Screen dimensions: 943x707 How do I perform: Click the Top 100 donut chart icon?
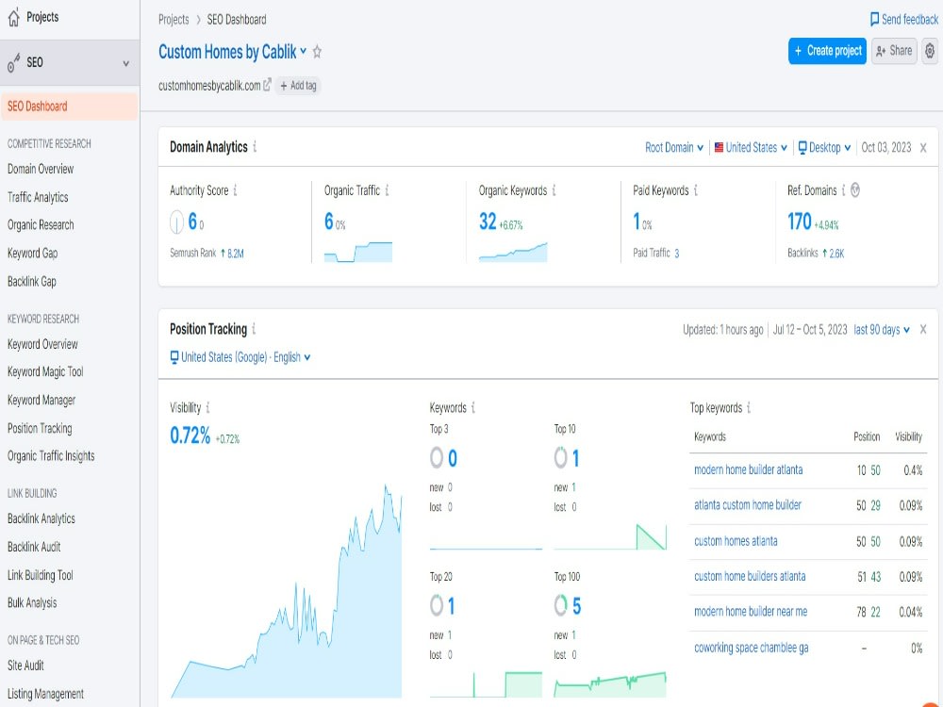pos(560,605)
